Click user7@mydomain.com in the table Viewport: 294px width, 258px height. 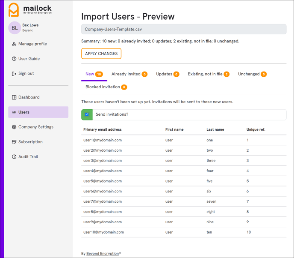(x=103, y=201)
